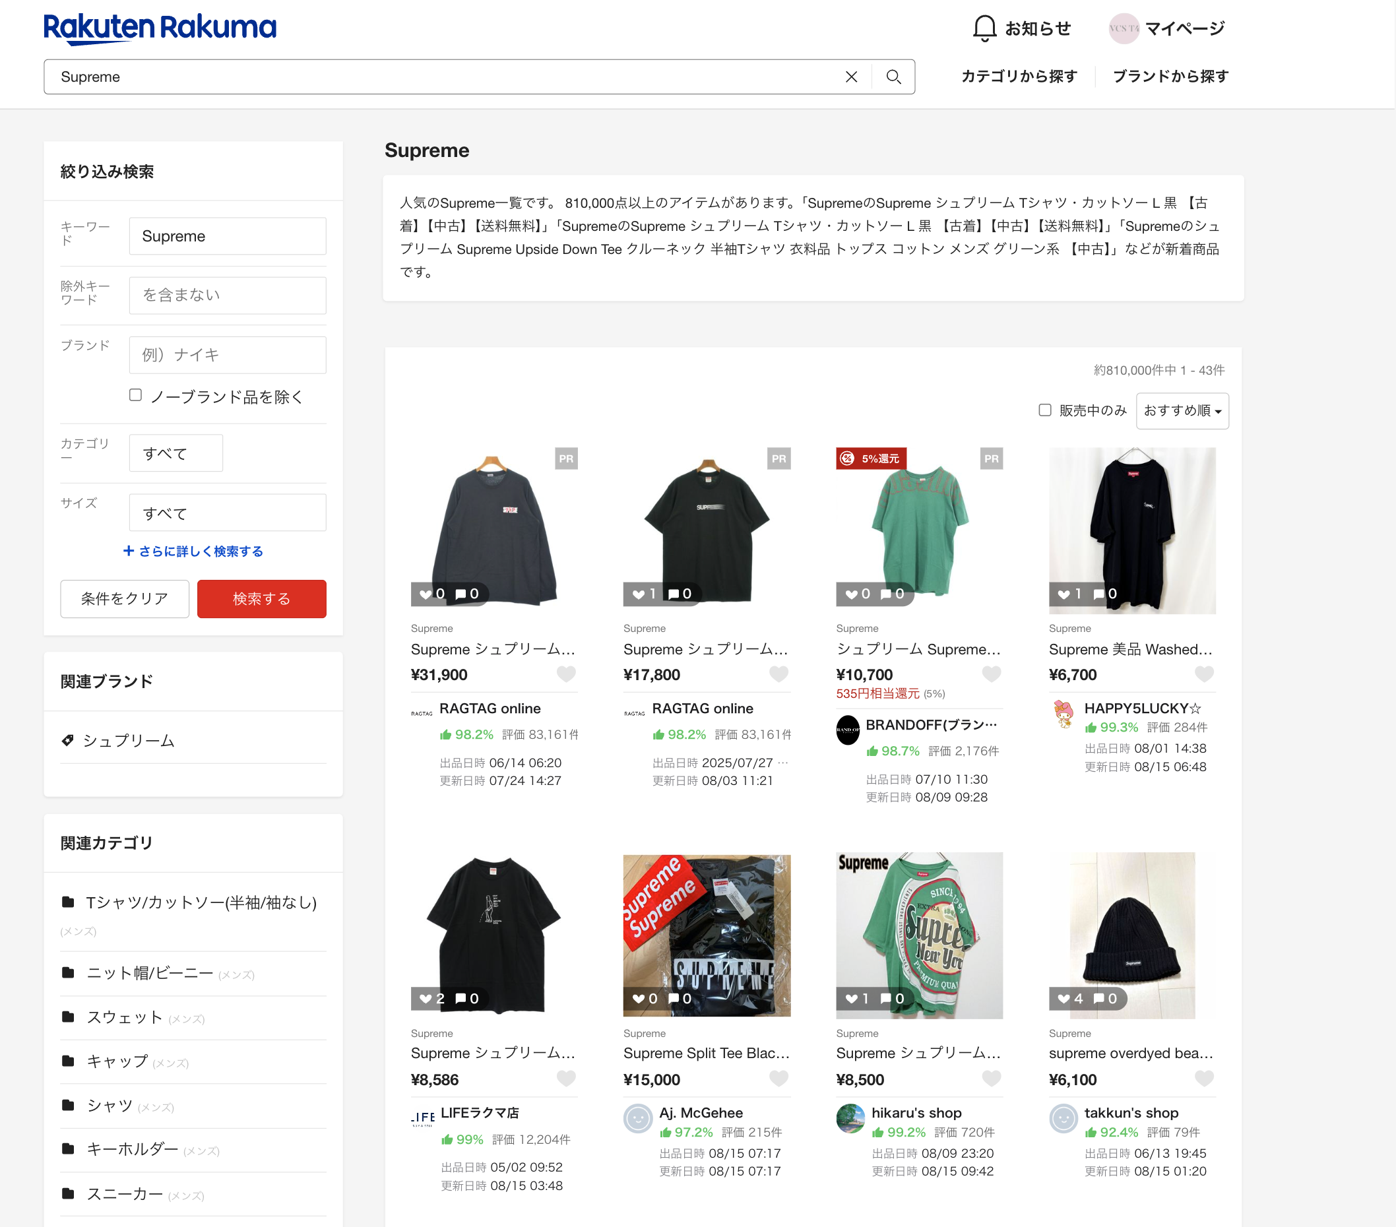
Task: Click tag icon beside シュプリーム brand
Action: point(67,740)
